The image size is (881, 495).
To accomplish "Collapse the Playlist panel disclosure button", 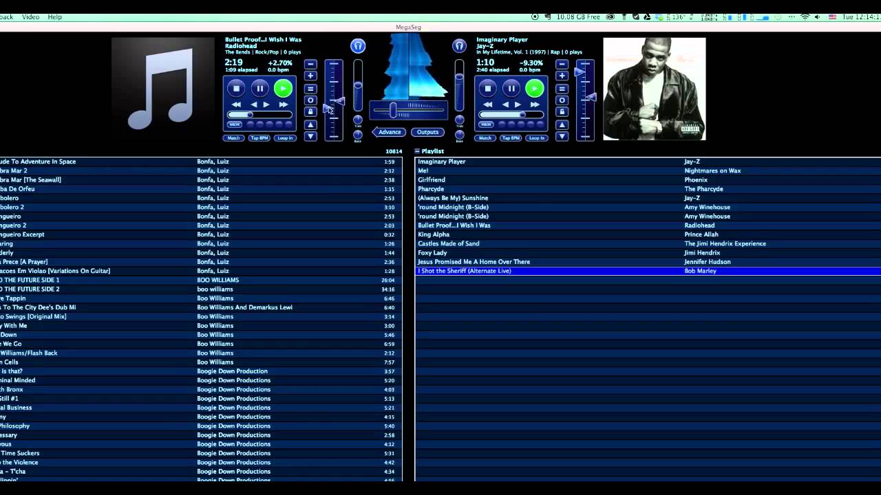I will [417, 151].
